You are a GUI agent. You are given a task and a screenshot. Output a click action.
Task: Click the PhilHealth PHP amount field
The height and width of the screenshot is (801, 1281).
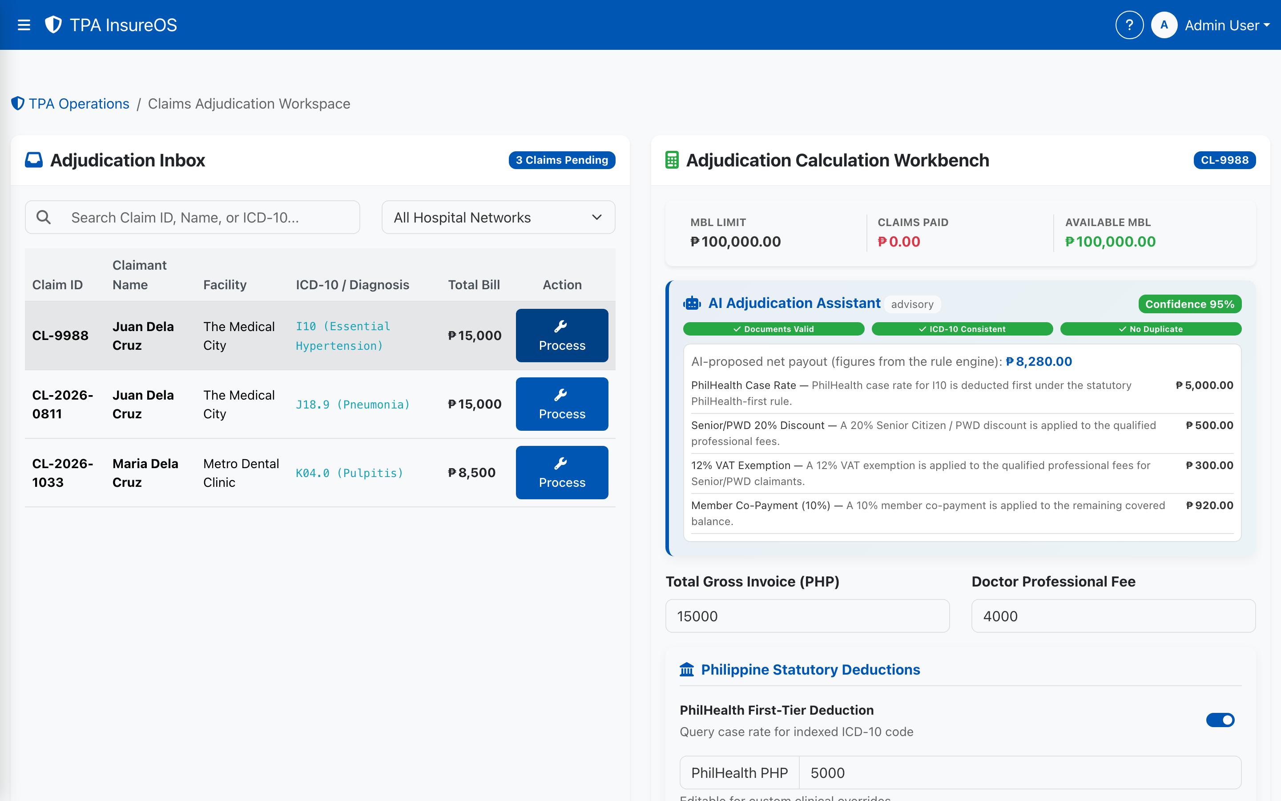pyautogui.click(x=1020, y=773)
